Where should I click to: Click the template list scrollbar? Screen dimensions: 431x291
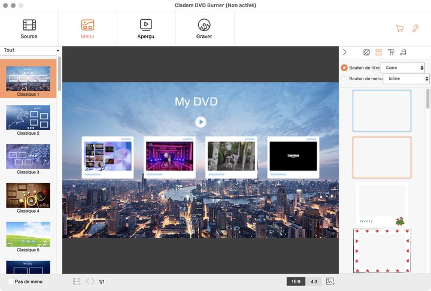click(x=59, y=74)
